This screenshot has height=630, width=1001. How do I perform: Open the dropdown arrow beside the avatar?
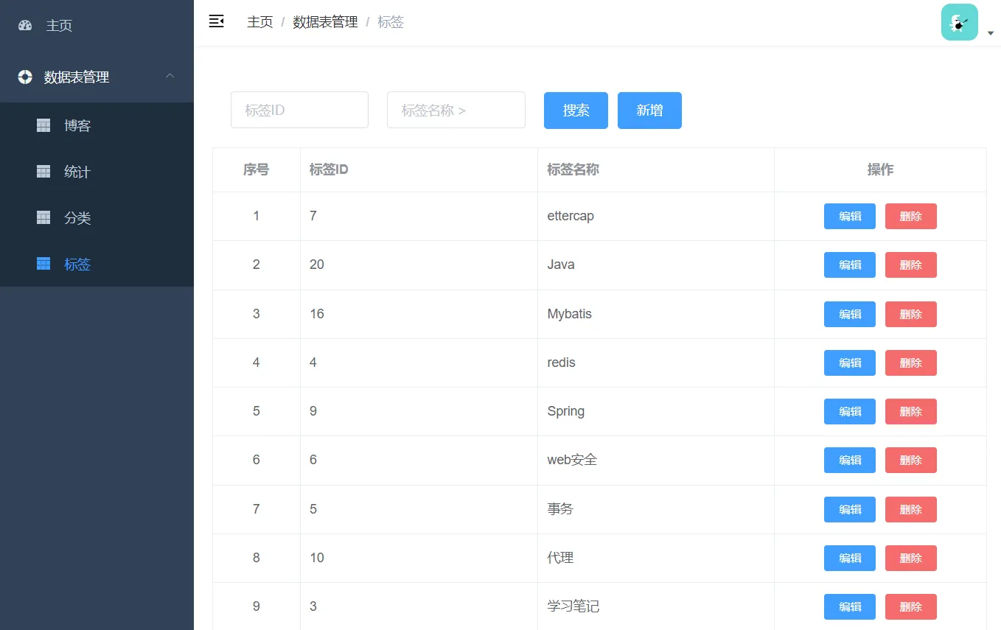pyautogui.click(x=991, y=33)
